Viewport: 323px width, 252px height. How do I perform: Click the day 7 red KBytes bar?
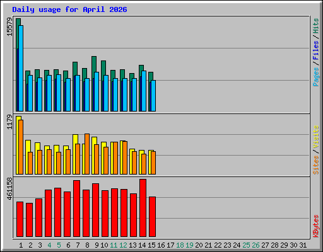pyautogui.click(x=76, y=209)
